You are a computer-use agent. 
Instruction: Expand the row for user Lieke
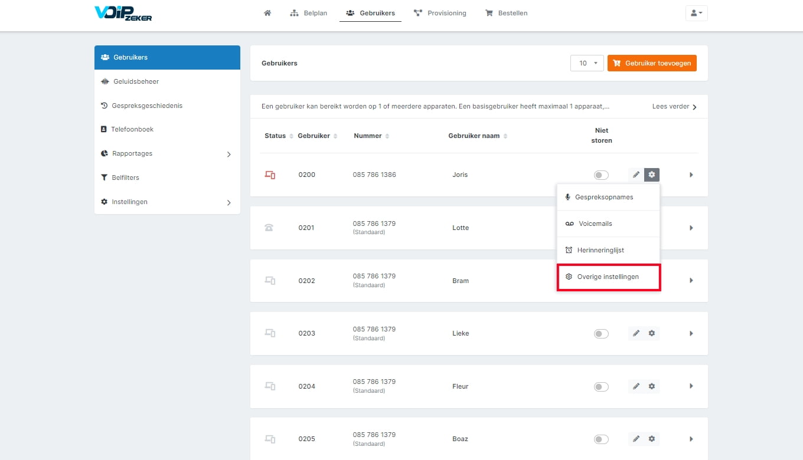[691, 333]
